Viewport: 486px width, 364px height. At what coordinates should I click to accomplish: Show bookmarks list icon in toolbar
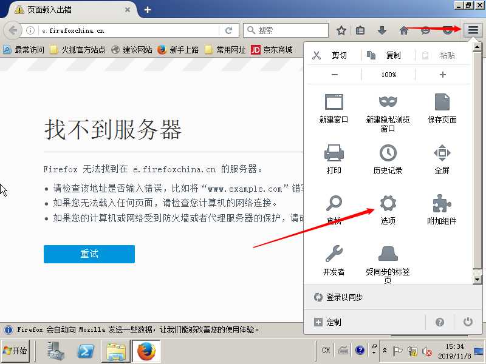coord(360,30)
